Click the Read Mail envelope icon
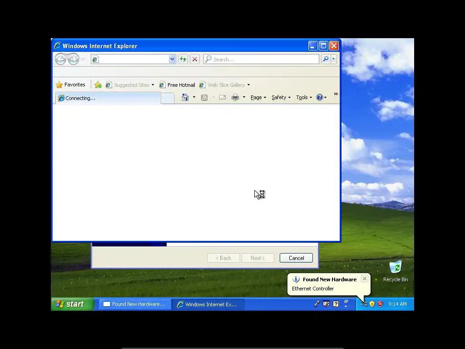The height and width of the screenshot is (349, 465). [x=223, y=97]
